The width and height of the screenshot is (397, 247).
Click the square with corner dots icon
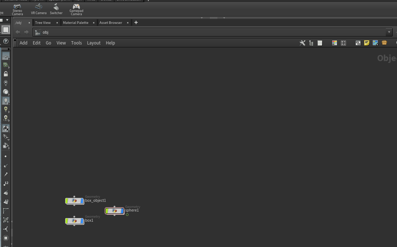tap(6, 220)
